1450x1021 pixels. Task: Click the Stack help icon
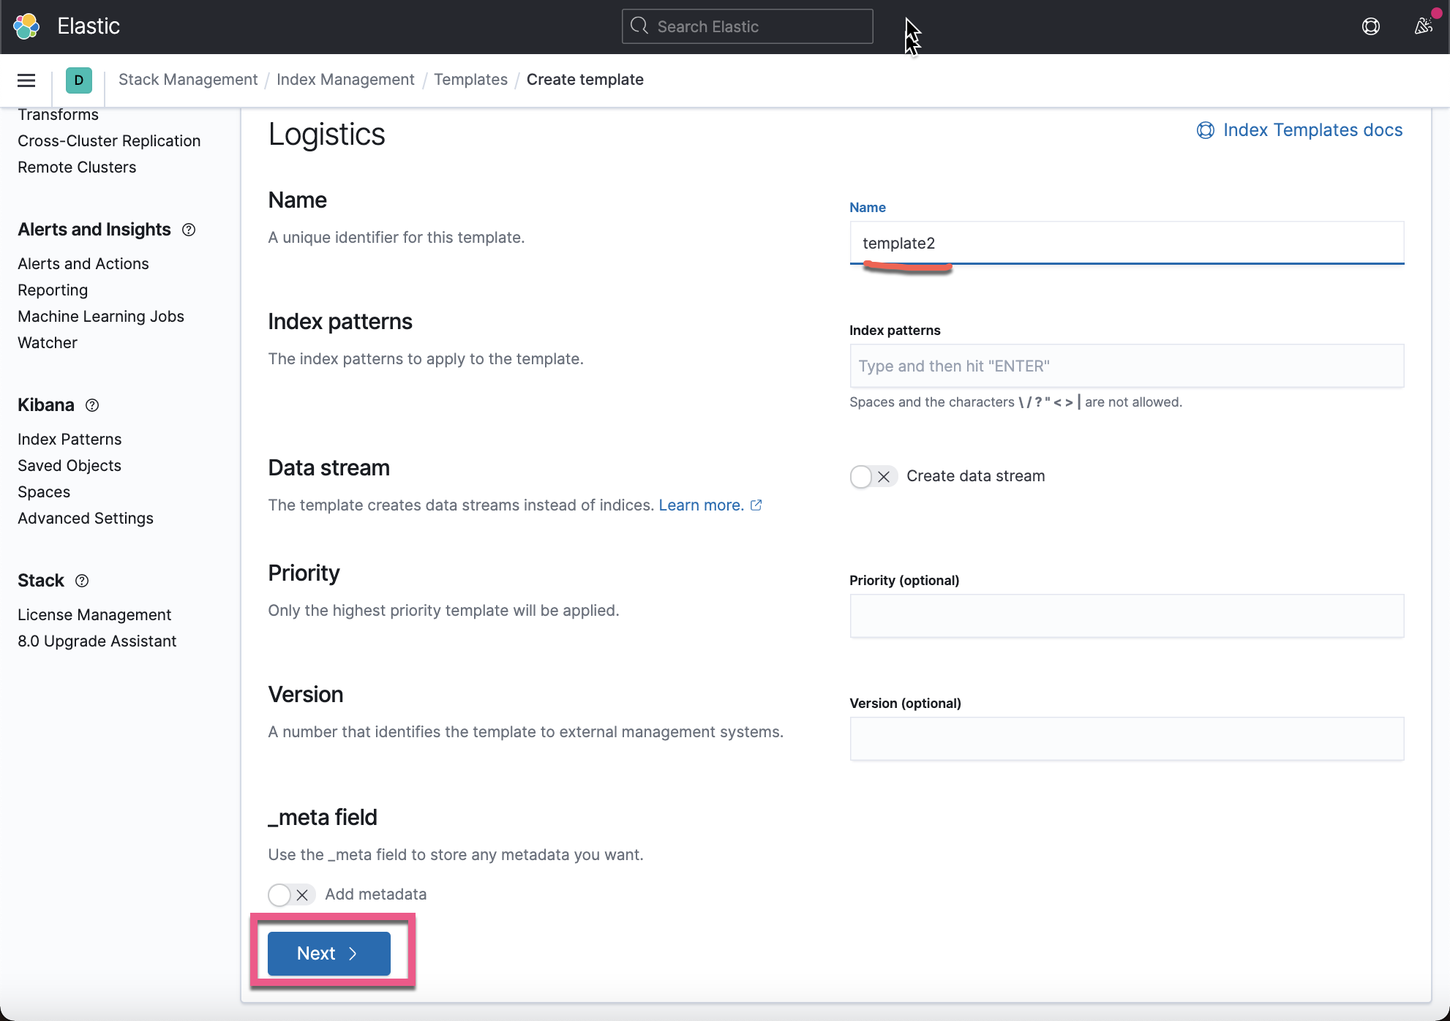pos(81,581)
